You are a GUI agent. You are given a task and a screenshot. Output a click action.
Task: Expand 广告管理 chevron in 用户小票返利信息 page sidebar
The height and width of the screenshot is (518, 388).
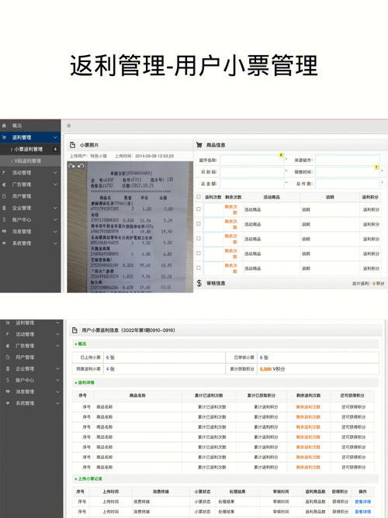pyautogui.click(x=57, y=346)
